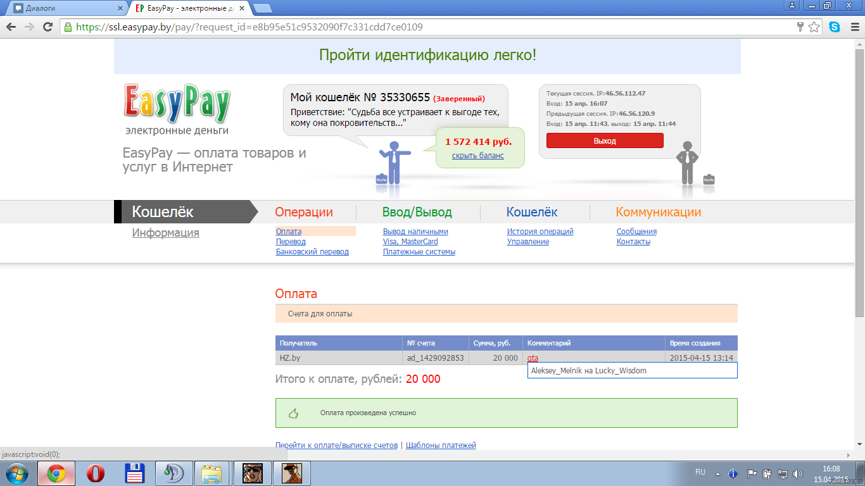Click Перейти к оплате/выписке счетов link
The width and height of the screenshot is (865, 486).
pos(336,445)
